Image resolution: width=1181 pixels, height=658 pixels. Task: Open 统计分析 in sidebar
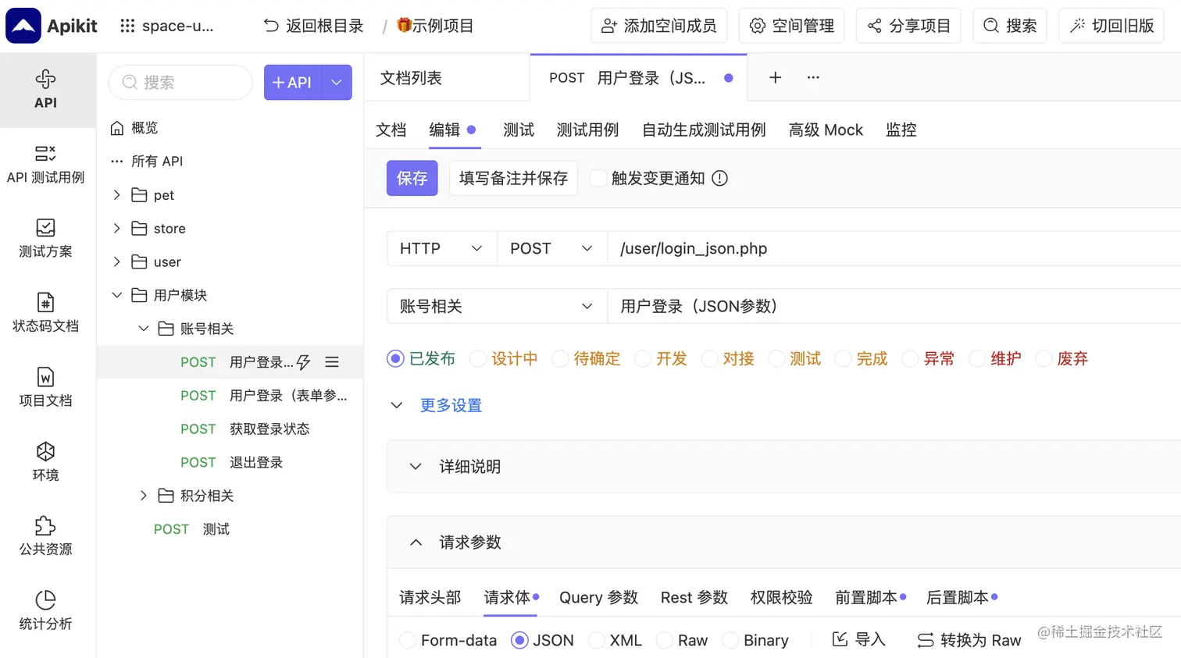point(45,611)
